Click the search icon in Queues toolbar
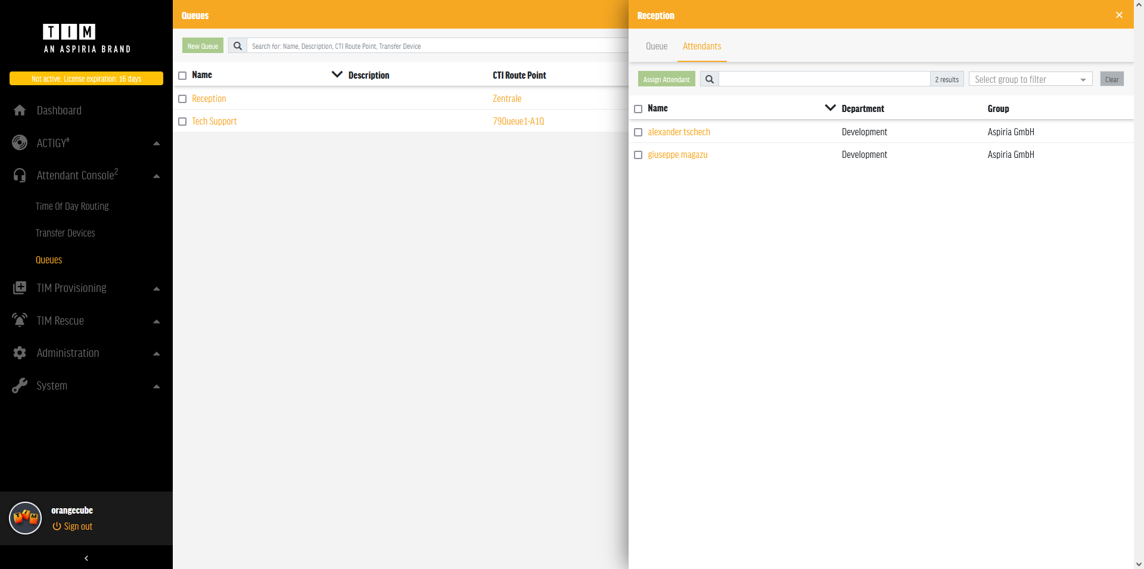The width and height of the screenshot is (1144, 569). point(238,46)
